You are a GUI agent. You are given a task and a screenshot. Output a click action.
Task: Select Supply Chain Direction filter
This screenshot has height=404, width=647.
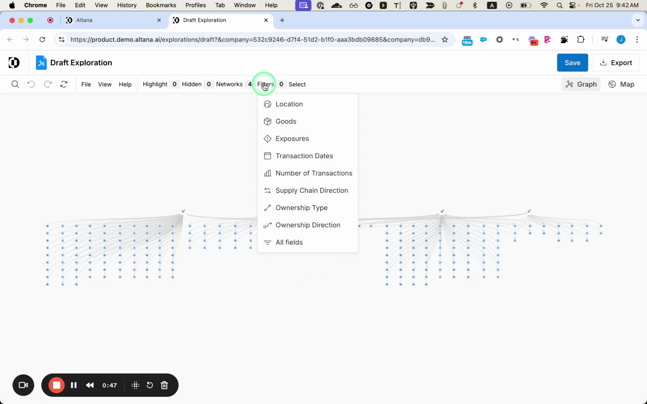tap(312, 190)
